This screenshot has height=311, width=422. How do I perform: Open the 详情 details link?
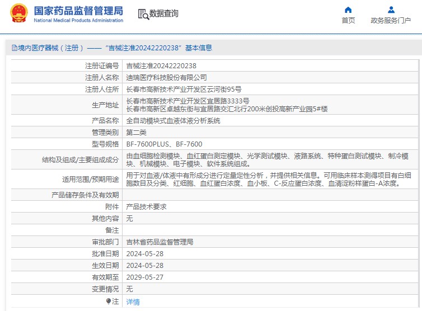[x=133, y=302]
